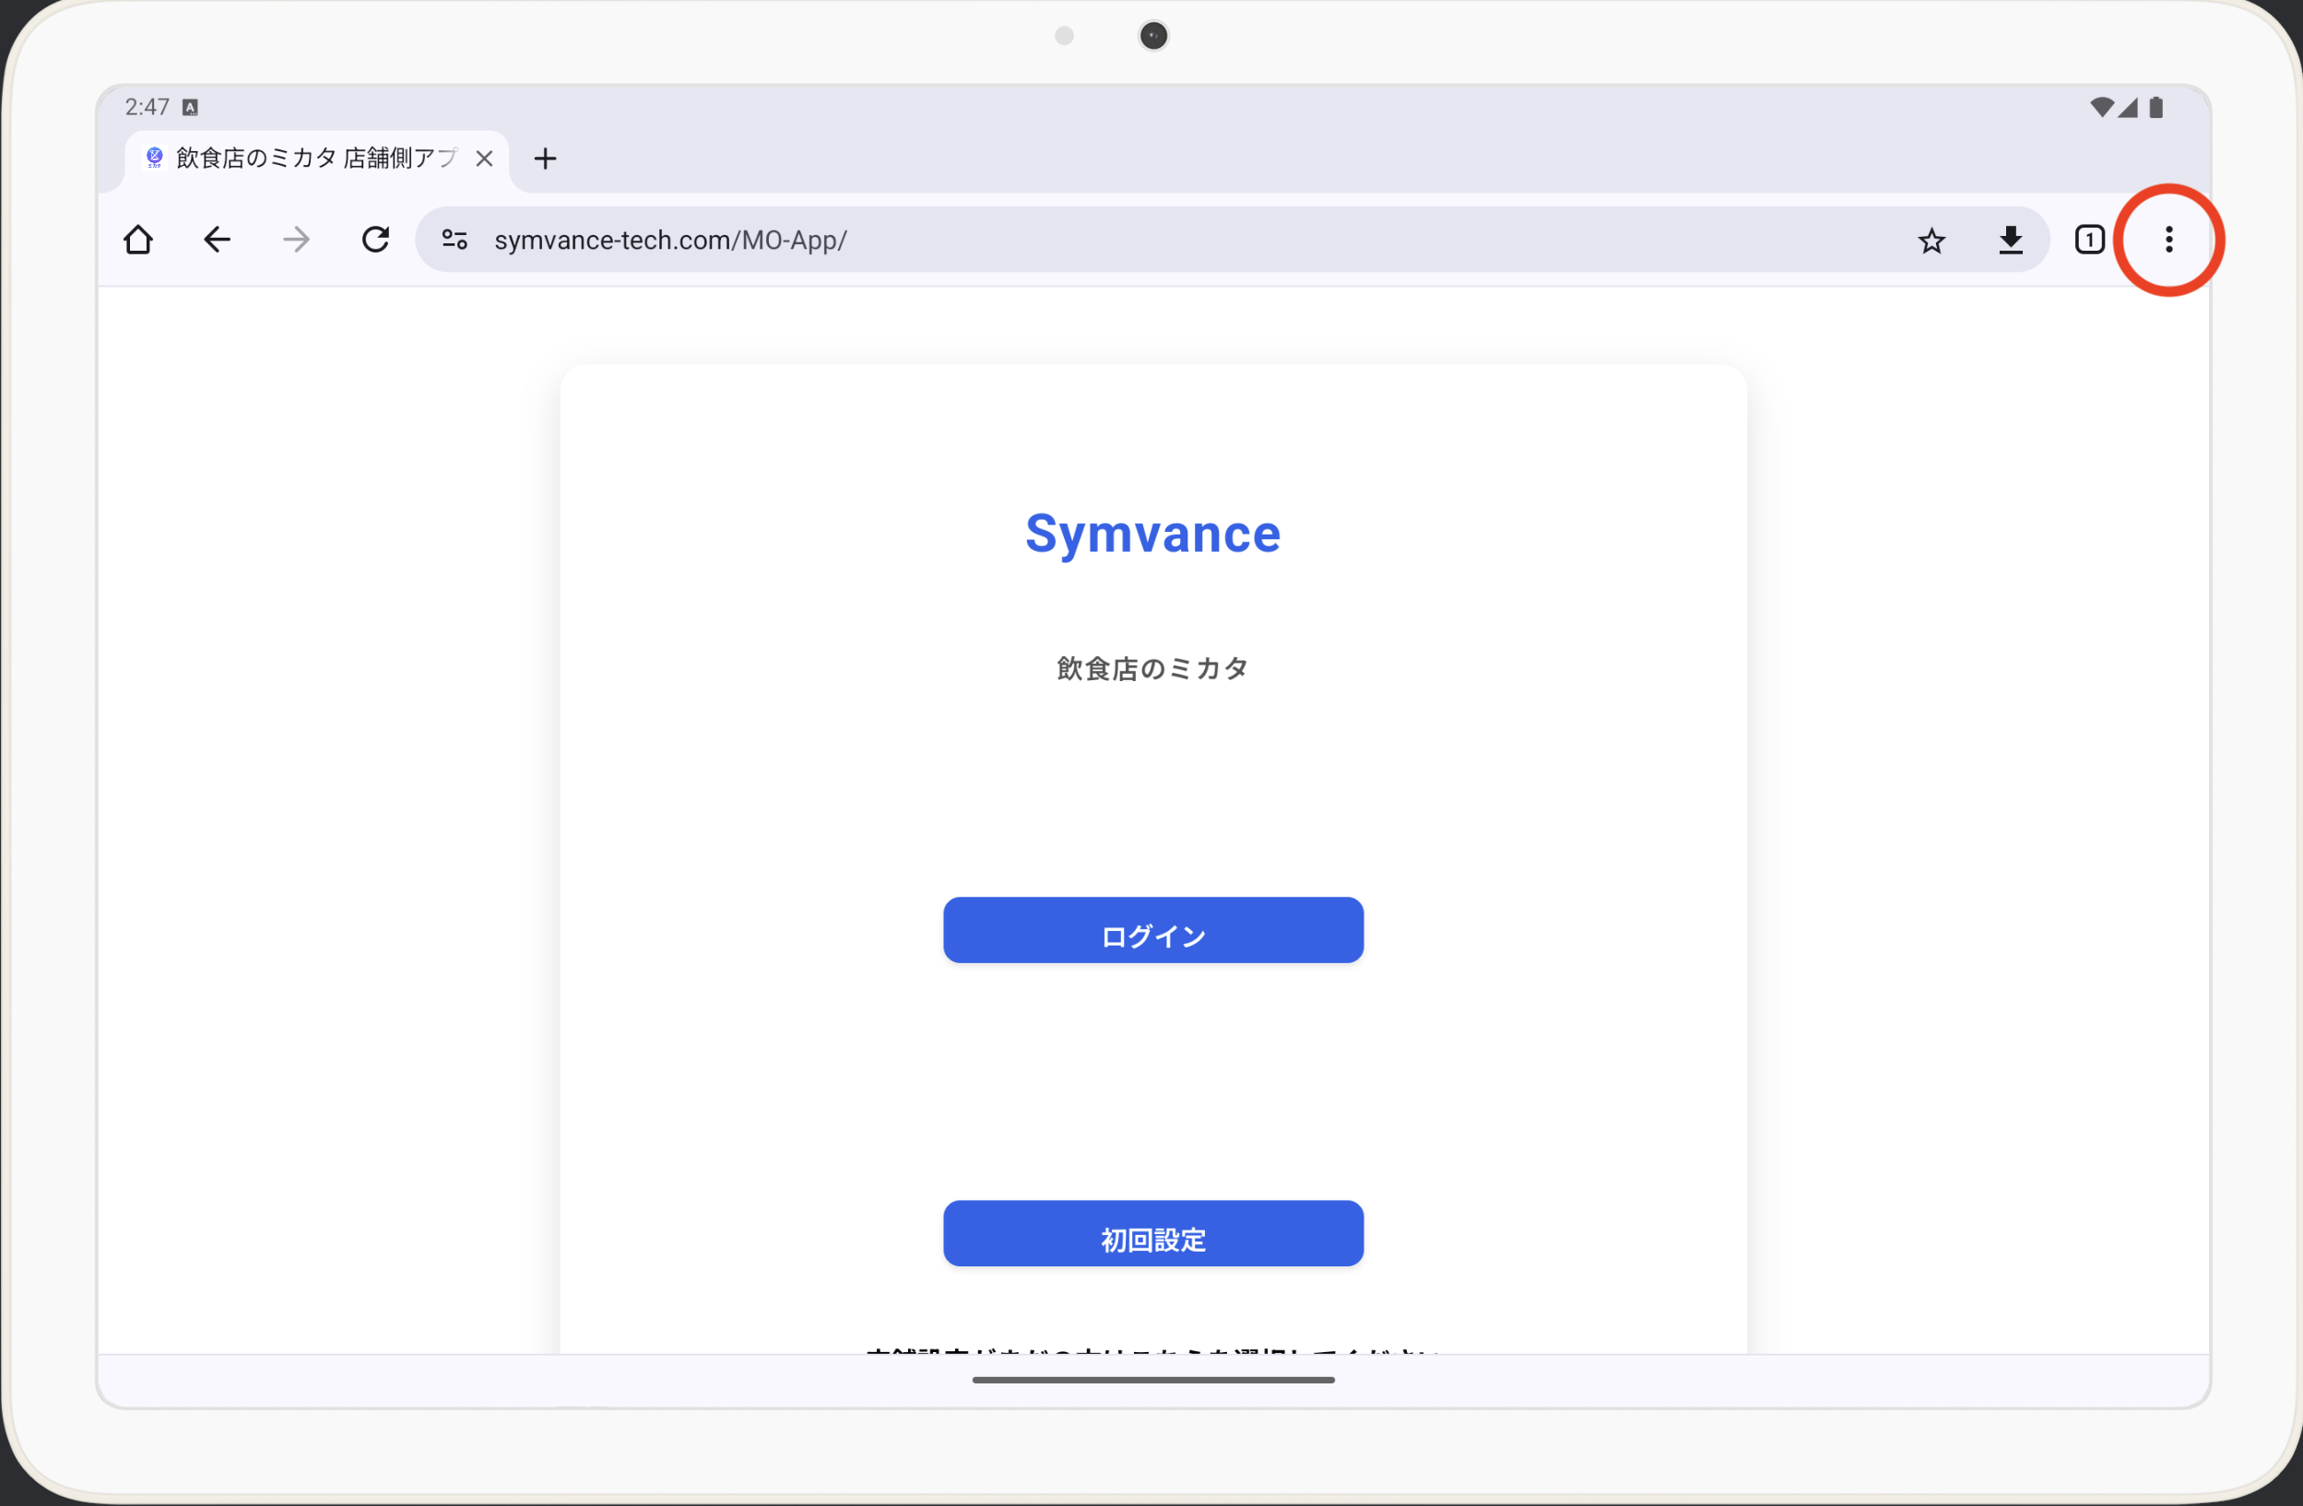
Task: Open site info icon beside the URL
Action: coord(455,239)
